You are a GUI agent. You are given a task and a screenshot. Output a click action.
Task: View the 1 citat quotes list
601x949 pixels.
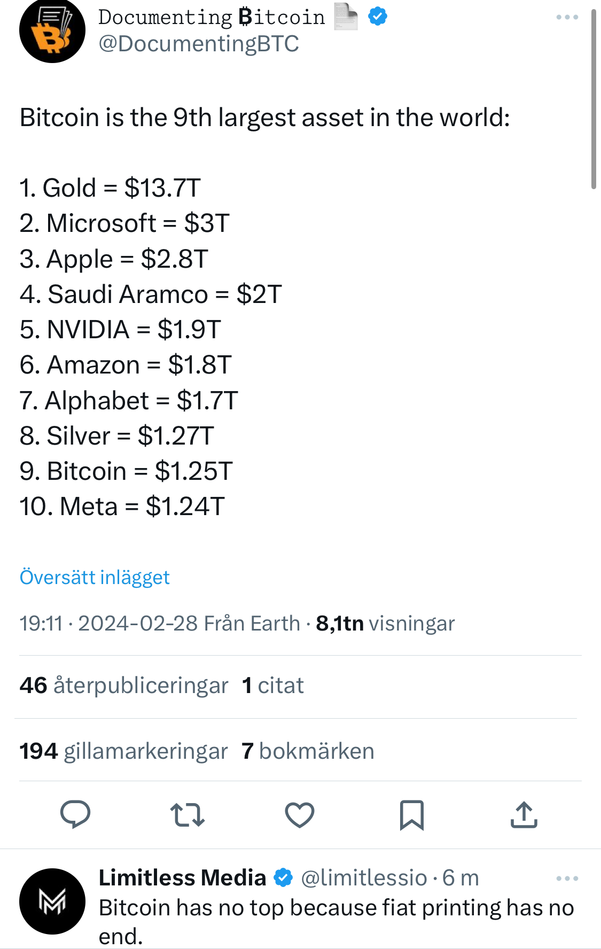click(x=273, y=686)
